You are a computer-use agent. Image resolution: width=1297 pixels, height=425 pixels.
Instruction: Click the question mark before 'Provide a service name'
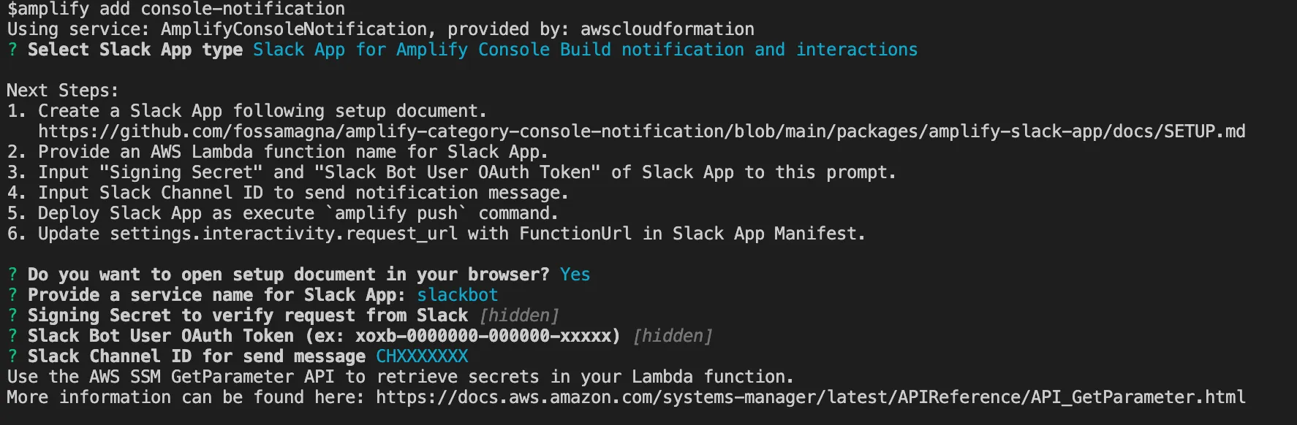12,295
